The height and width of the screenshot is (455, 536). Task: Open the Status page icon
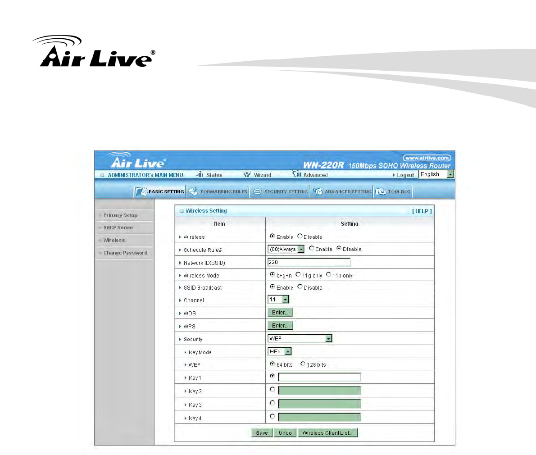click(x=200, y=174)
